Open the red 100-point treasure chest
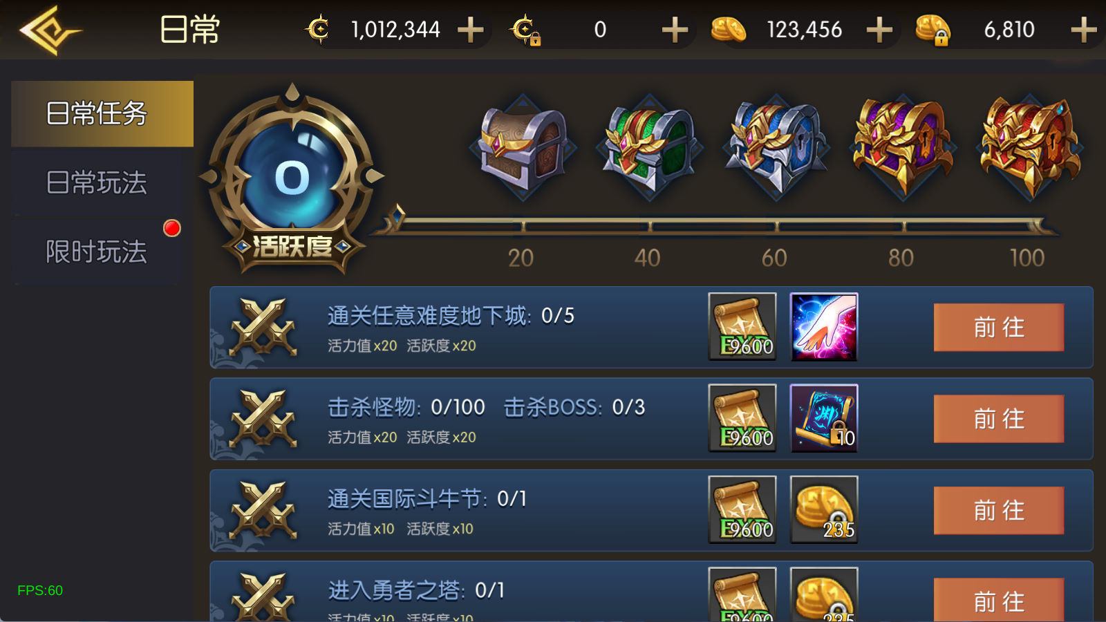 (1030, 147)
